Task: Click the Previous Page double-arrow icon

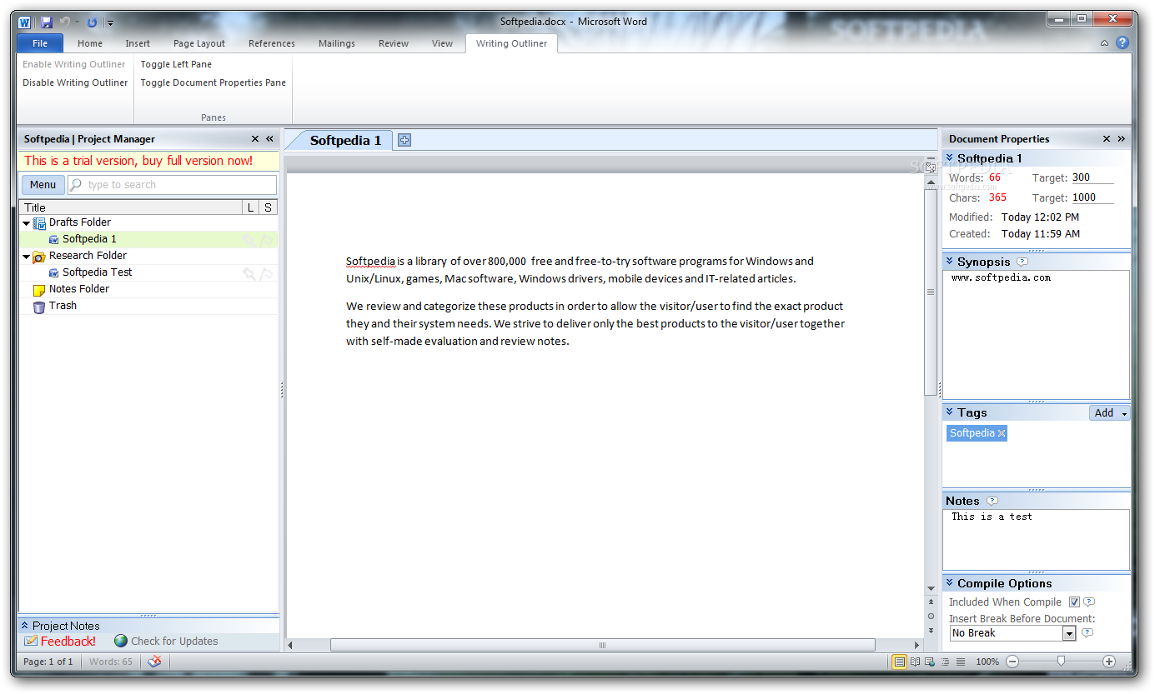Action: (931, 602)
